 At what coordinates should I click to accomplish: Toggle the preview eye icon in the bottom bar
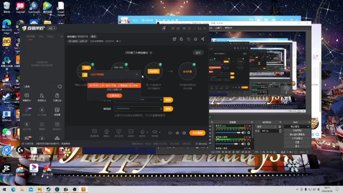coord(177,133)
